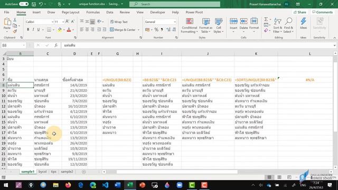Open the General number format dropdown

coord(175,22)
